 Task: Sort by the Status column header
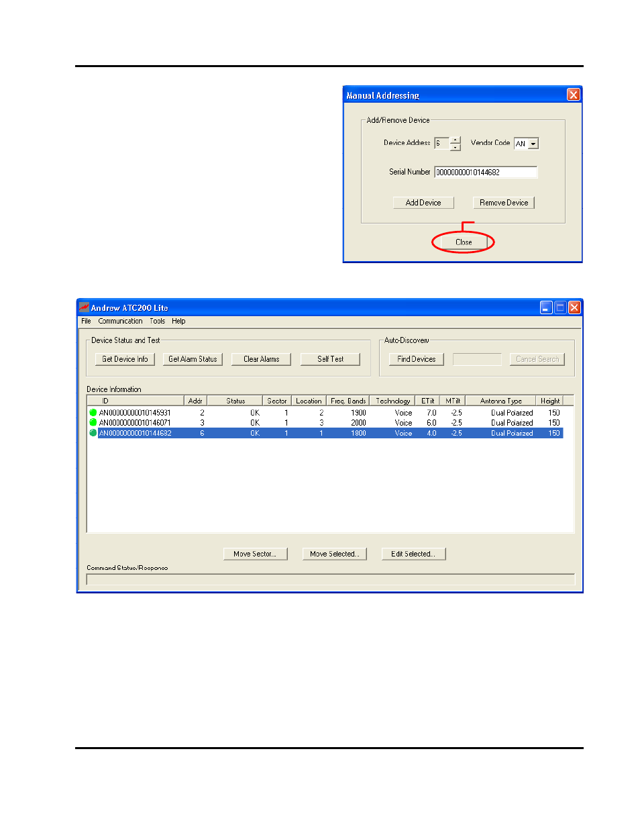pos(235,401)
